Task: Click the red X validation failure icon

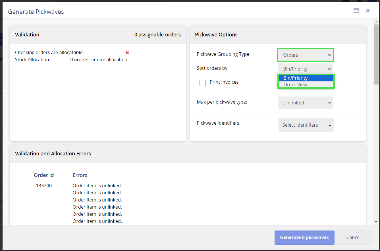Action: coord(127,53)
